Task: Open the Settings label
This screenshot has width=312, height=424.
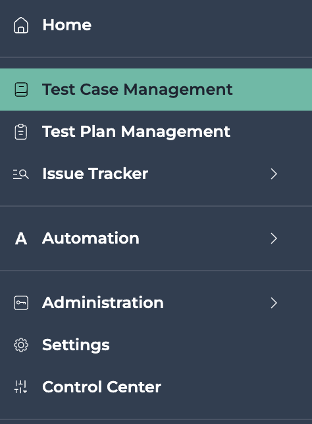Action: (76, 345)
